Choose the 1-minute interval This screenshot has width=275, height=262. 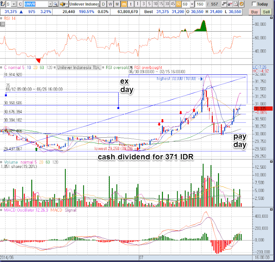(x=138, y=4)
